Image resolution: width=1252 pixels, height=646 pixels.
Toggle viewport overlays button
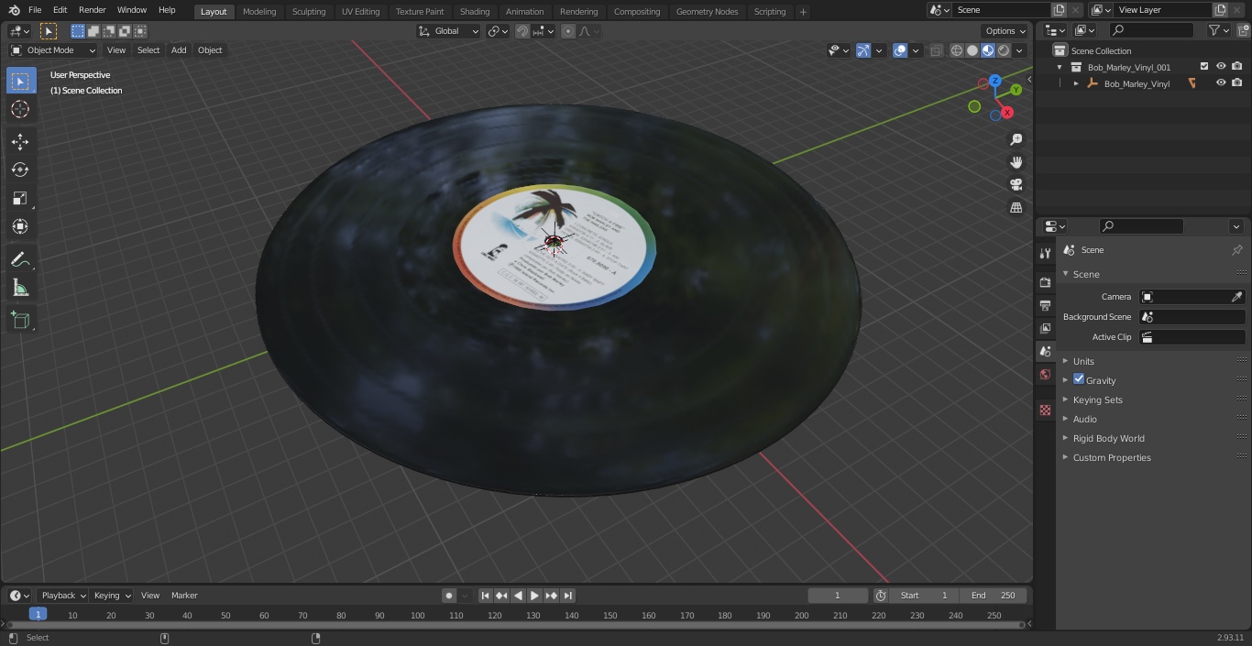tap(900, 50)
